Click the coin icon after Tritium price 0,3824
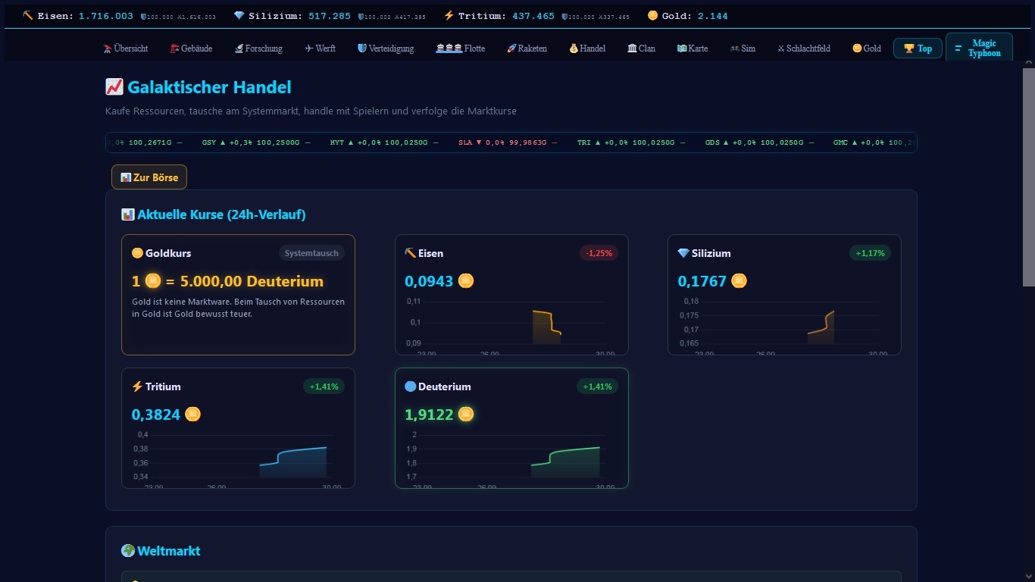 [x=193, y=415]
